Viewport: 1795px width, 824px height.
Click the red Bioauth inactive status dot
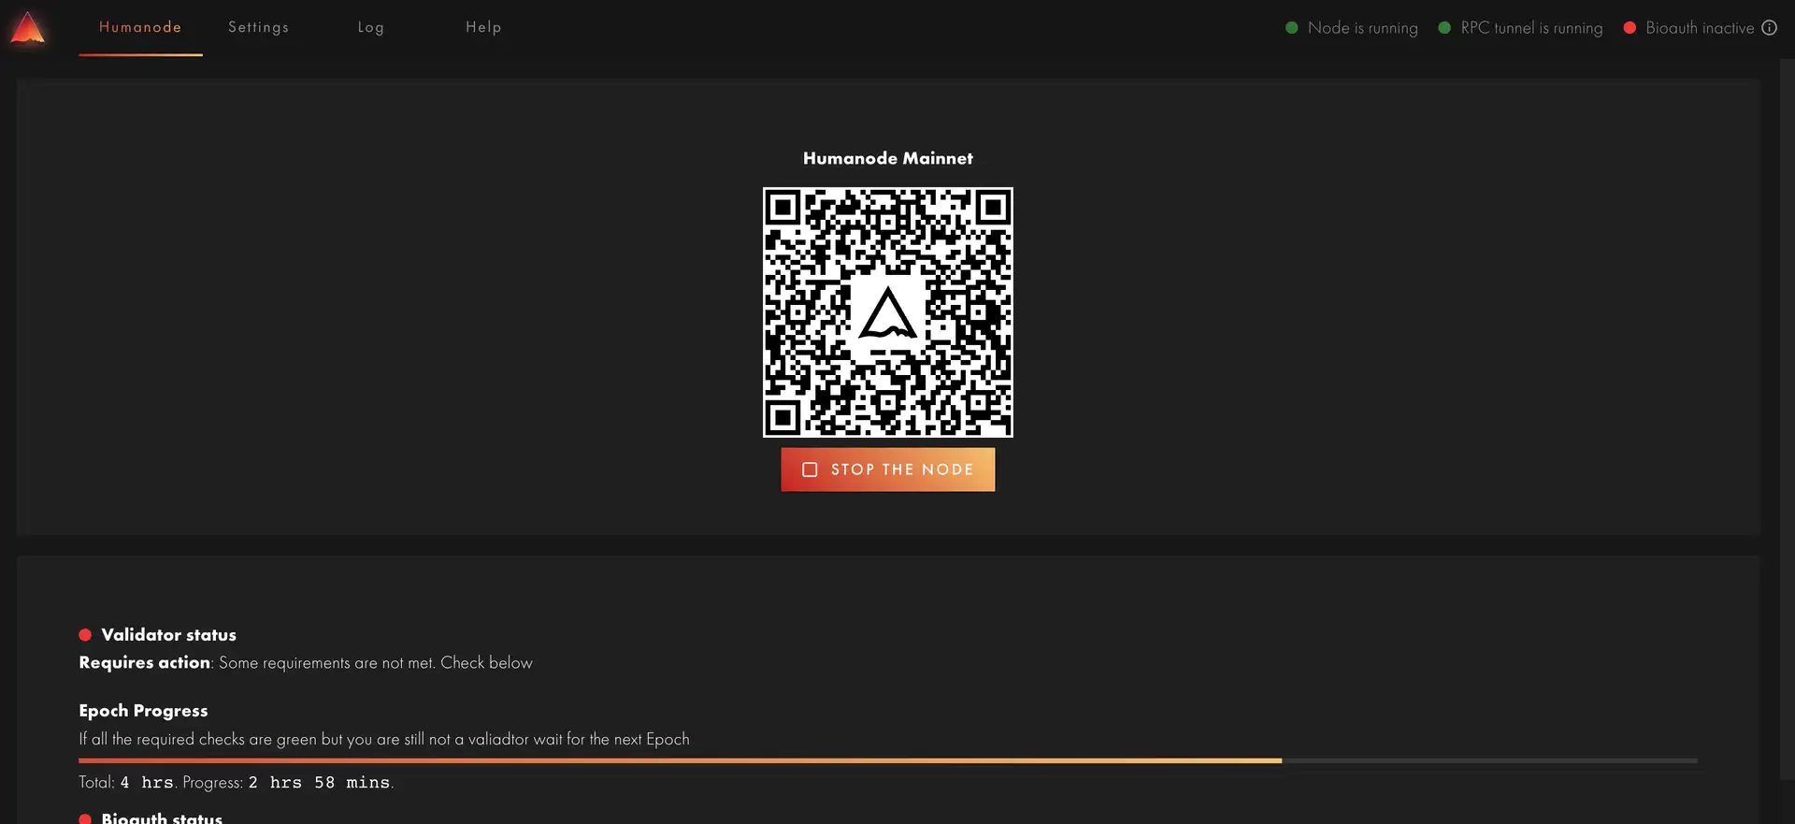pyautogui.click(x=1630, y=28)
